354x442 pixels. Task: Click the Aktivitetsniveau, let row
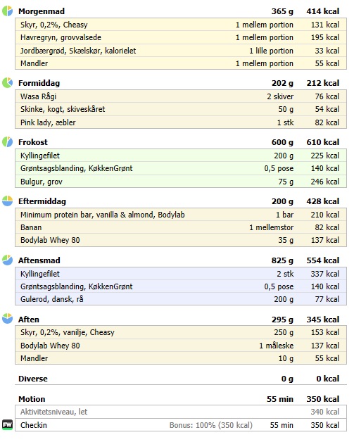[181, 412]
